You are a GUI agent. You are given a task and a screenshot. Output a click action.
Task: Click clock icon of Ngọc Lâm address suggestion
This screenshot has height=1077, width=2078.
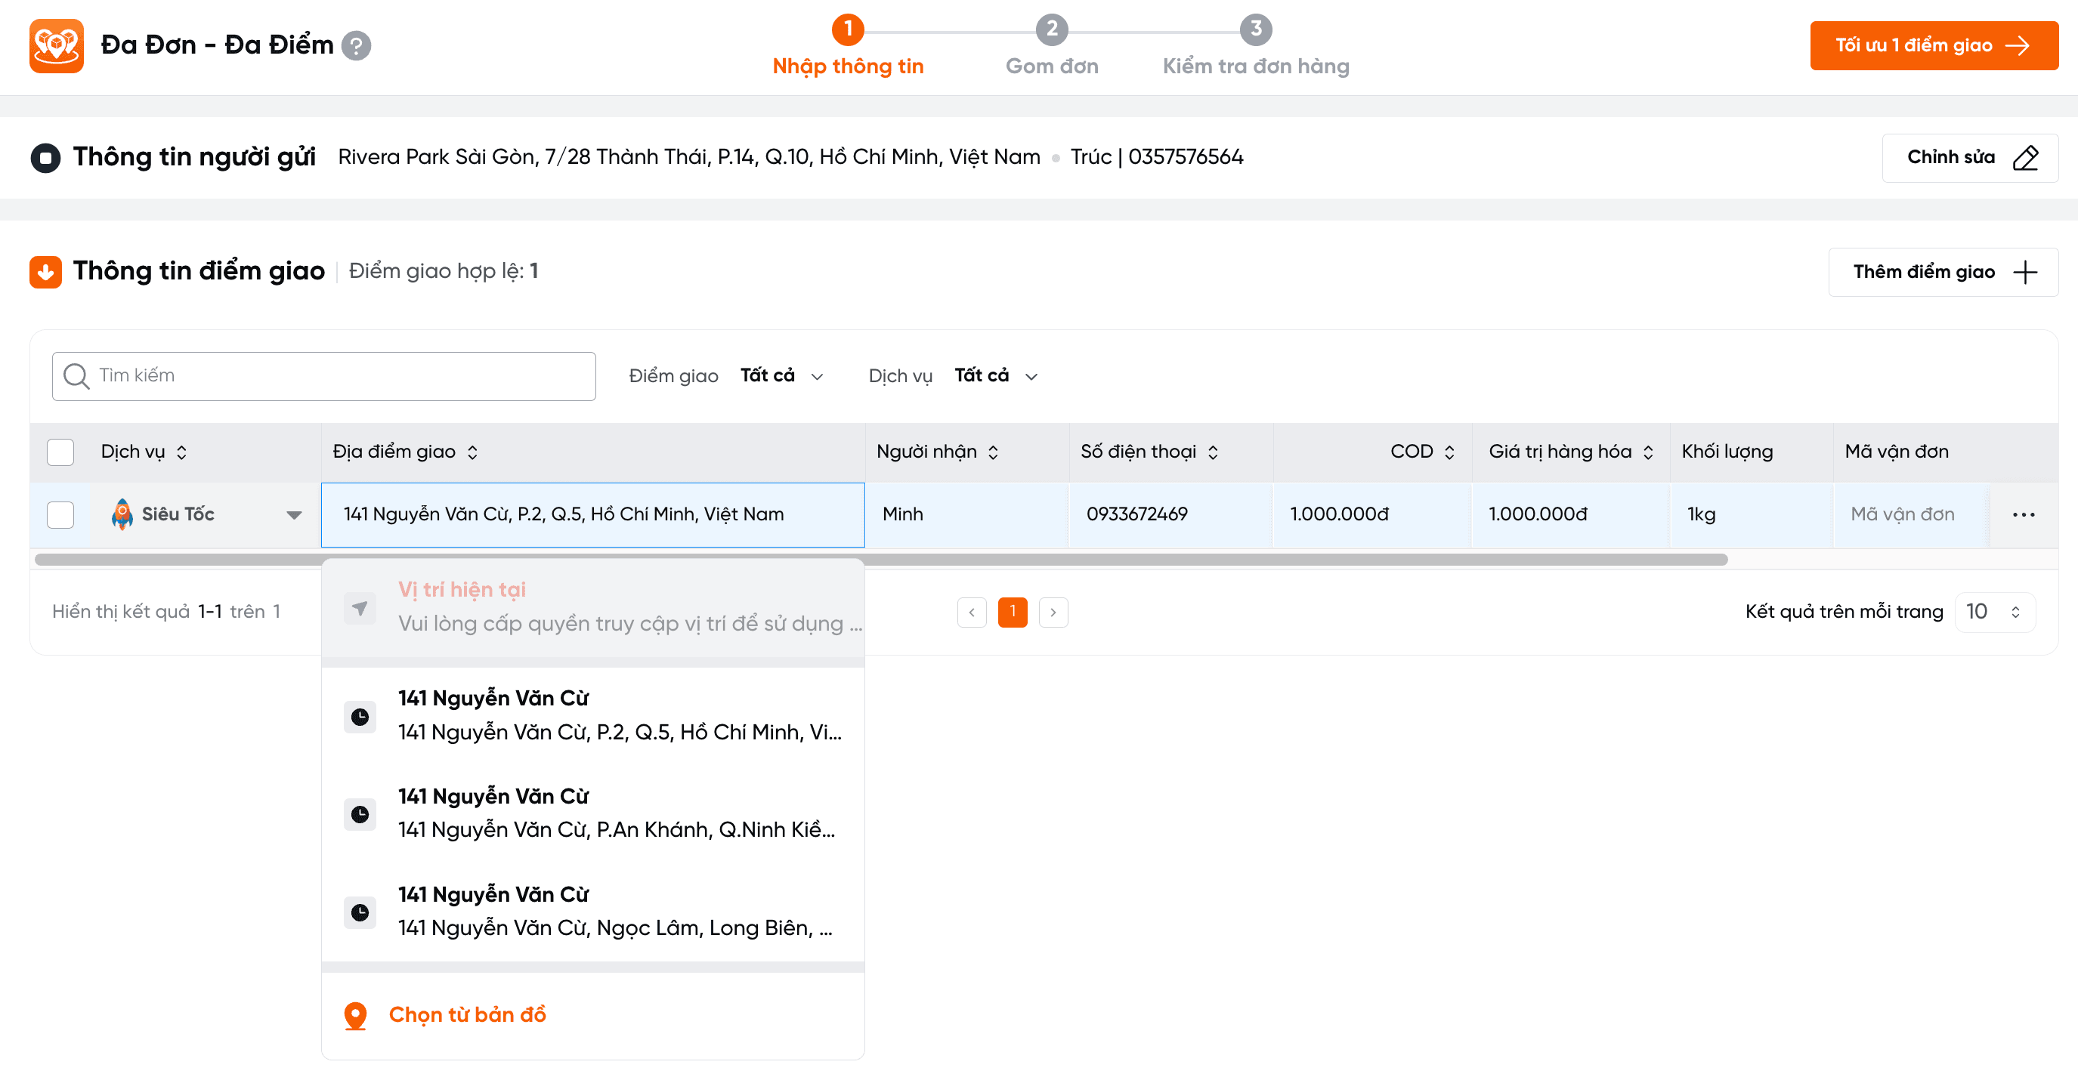360,912
